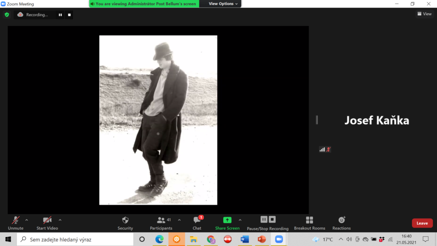Expand audio options arrow beside Unmute
This screenshot has height=246, width=437.
27,220
